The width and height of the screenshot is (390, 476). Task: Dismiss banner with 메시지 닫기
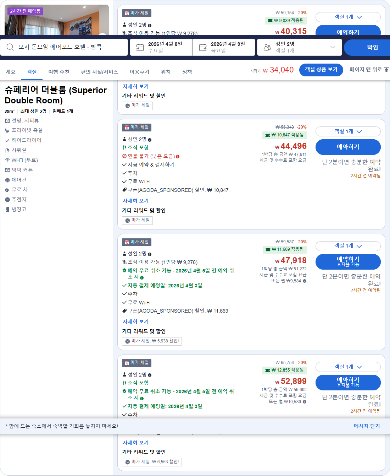(x=367, y=426)
